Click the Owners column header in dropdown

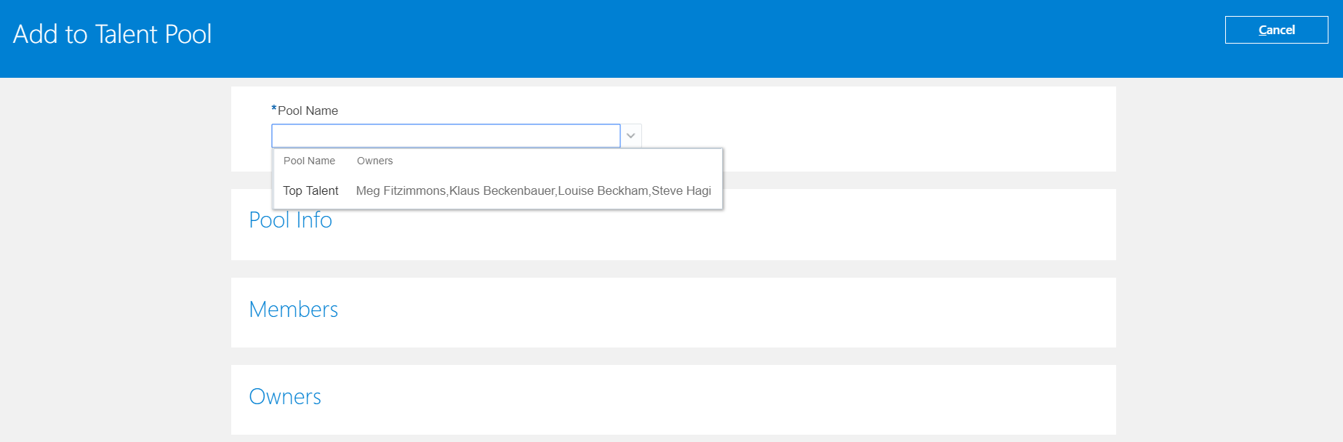(x=374, y=161)
